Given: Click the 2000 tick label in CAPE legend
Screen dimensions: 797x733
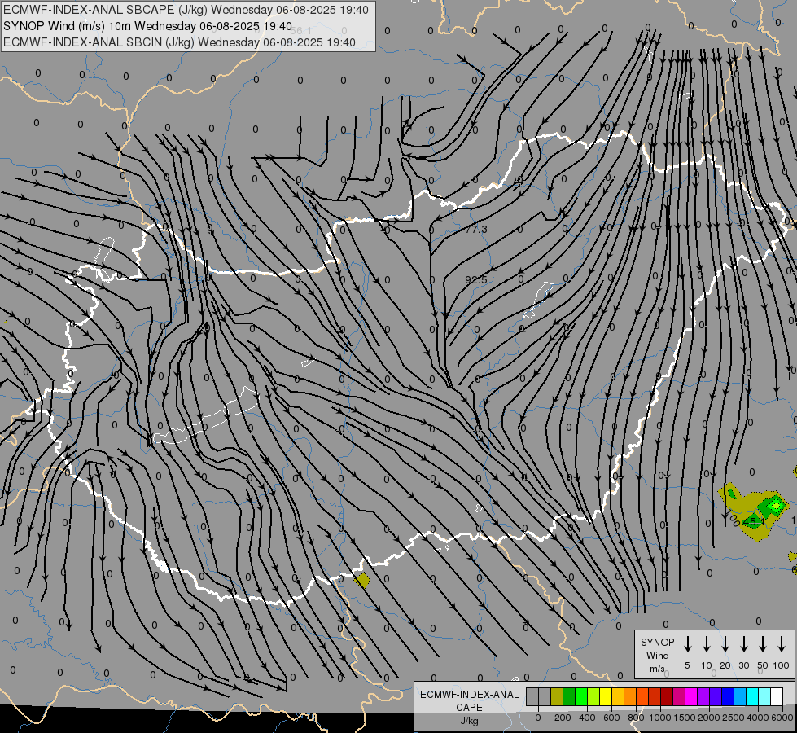Looking at the screenshot, I should (x=709, y=718).
